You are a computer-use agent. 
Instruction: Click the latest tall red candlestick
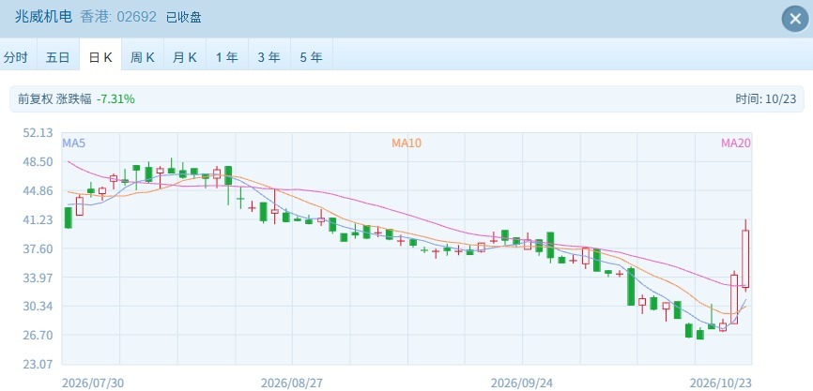click(x=745, y=259)
